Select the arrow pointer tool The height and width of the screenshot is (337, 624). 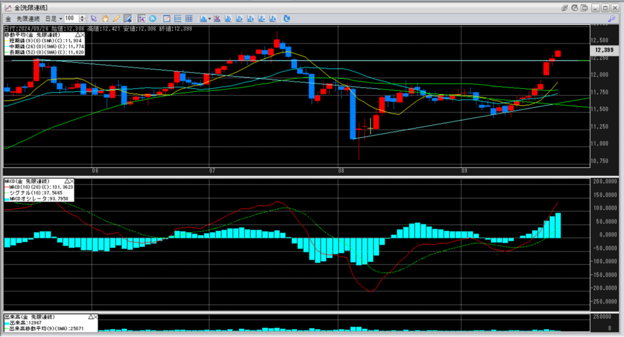point(93,19)
